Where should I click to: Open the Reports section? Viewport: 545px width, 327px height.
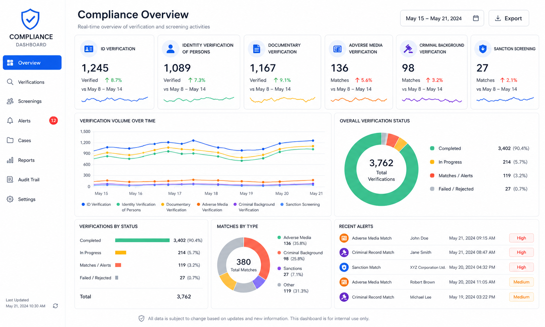(26, 160)
